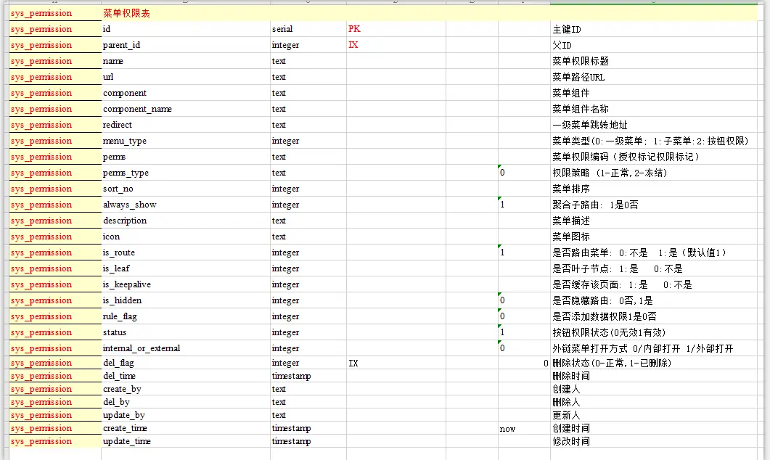Select the red IX cell in parent_id row
The height and width of the screenshot is (460, 770).
(396, 45)
